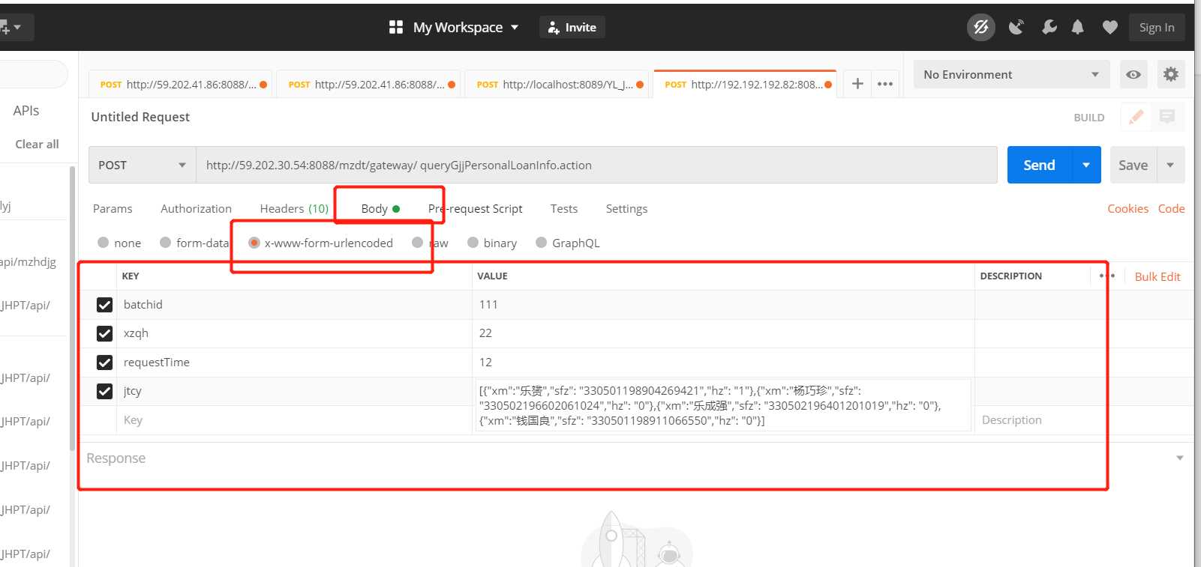This screenshot has height=567, width=1201.
Task: Open the wrench settings icon in header
Action: [x=1049, y=28]
